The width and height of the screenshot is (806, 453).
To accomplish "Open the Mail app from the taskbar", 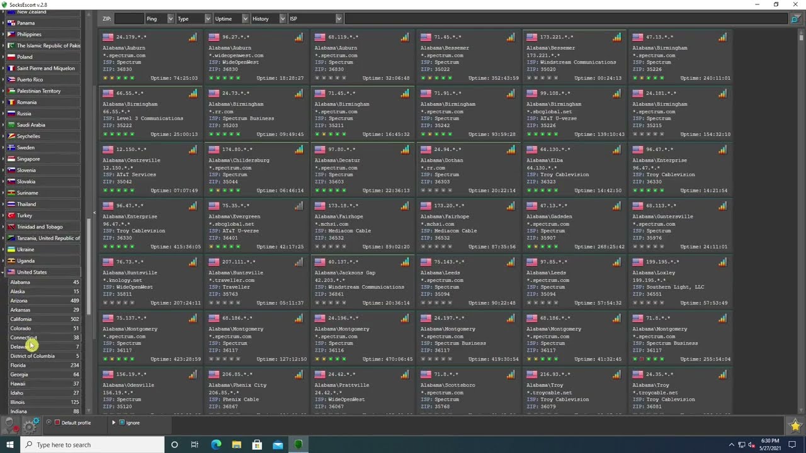I will tap(278, 445).
